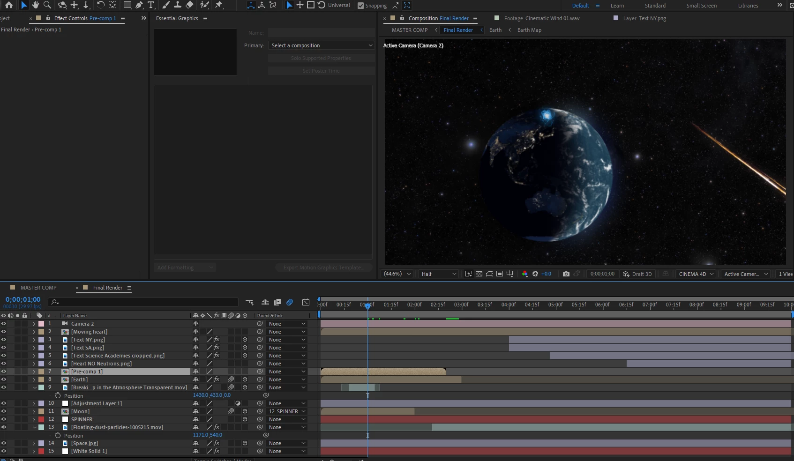Screen dimensions: 794x461
Task: Open the Graph Editor in timeline
Action: (306, 303)
